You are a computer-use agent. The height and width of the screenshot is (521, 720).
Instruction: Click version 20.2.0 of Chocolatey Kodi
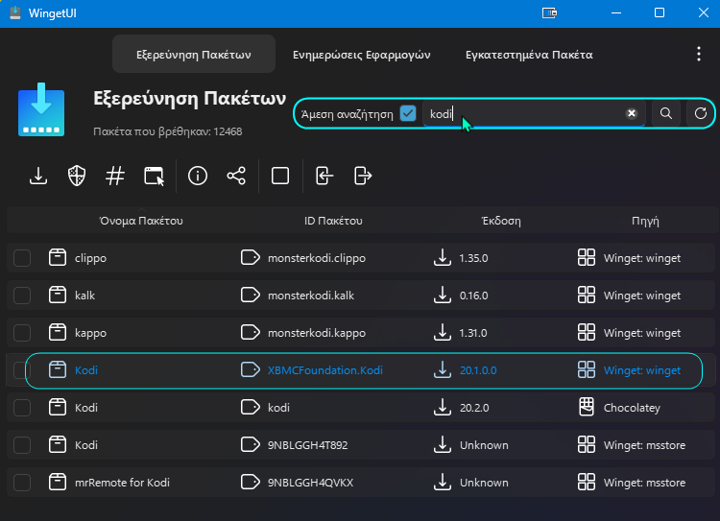[474, 408]
